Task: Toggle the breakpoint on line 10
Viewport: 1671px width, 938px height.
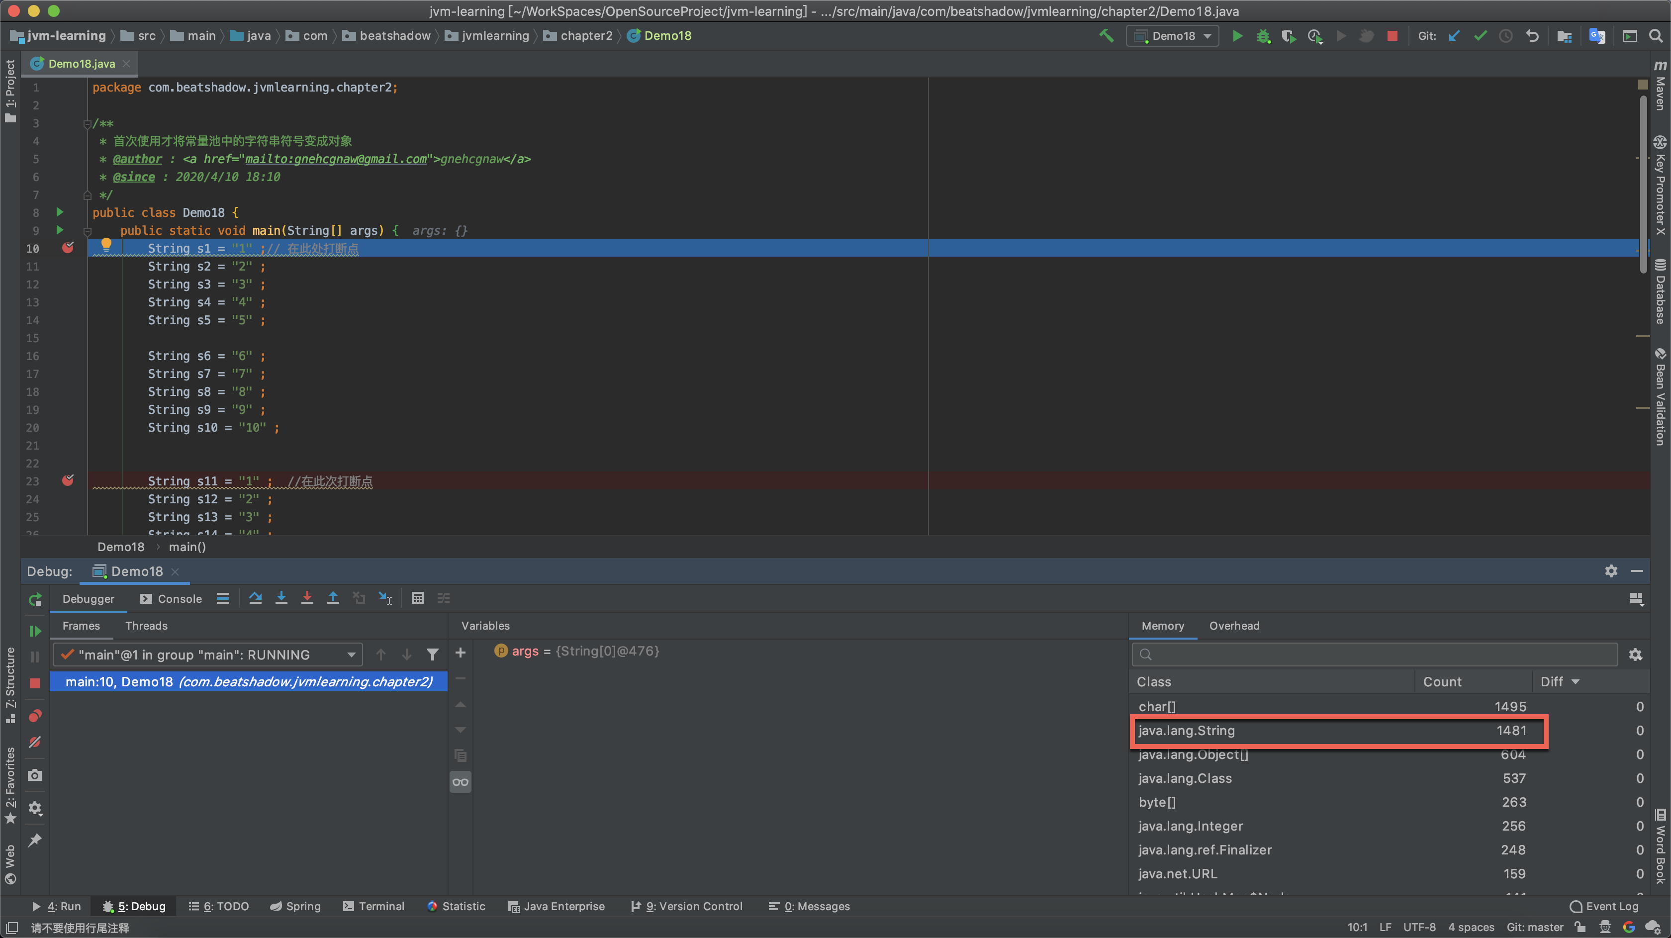Action: [x=68, y=248]
